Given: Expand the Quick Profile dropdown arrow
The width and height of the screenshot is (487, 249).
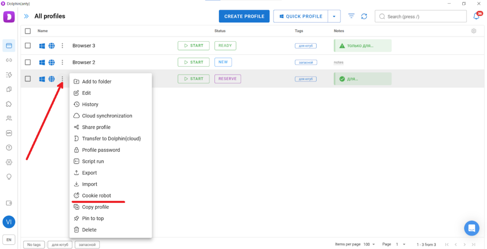Looking at the screenshot, I should coord(334,16).
